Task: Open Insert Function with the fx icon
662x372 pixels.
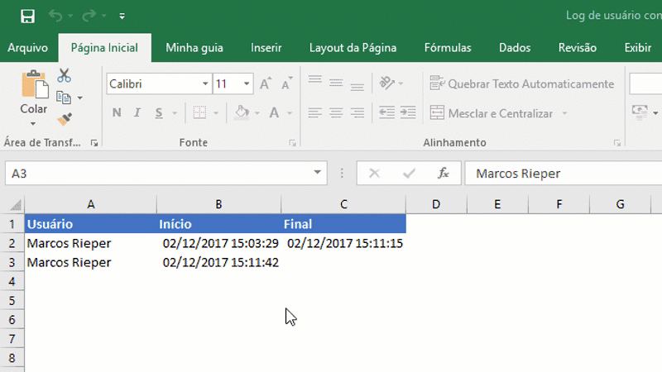Action: [443, 174]
